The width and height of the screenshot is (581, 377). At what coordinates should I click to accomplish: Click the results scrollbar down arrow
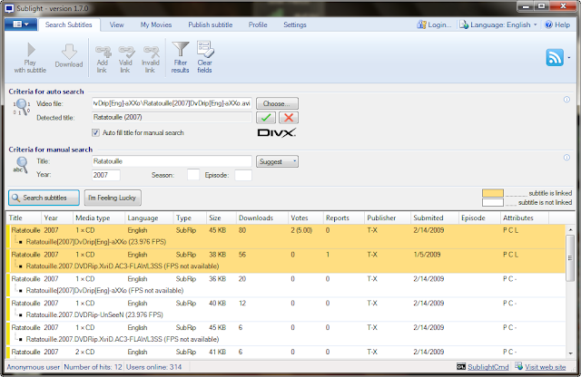[570, 353]
